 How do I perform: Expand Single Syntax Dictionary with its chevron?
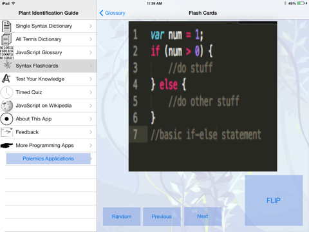pyautogui.click(x=91, y=26)
